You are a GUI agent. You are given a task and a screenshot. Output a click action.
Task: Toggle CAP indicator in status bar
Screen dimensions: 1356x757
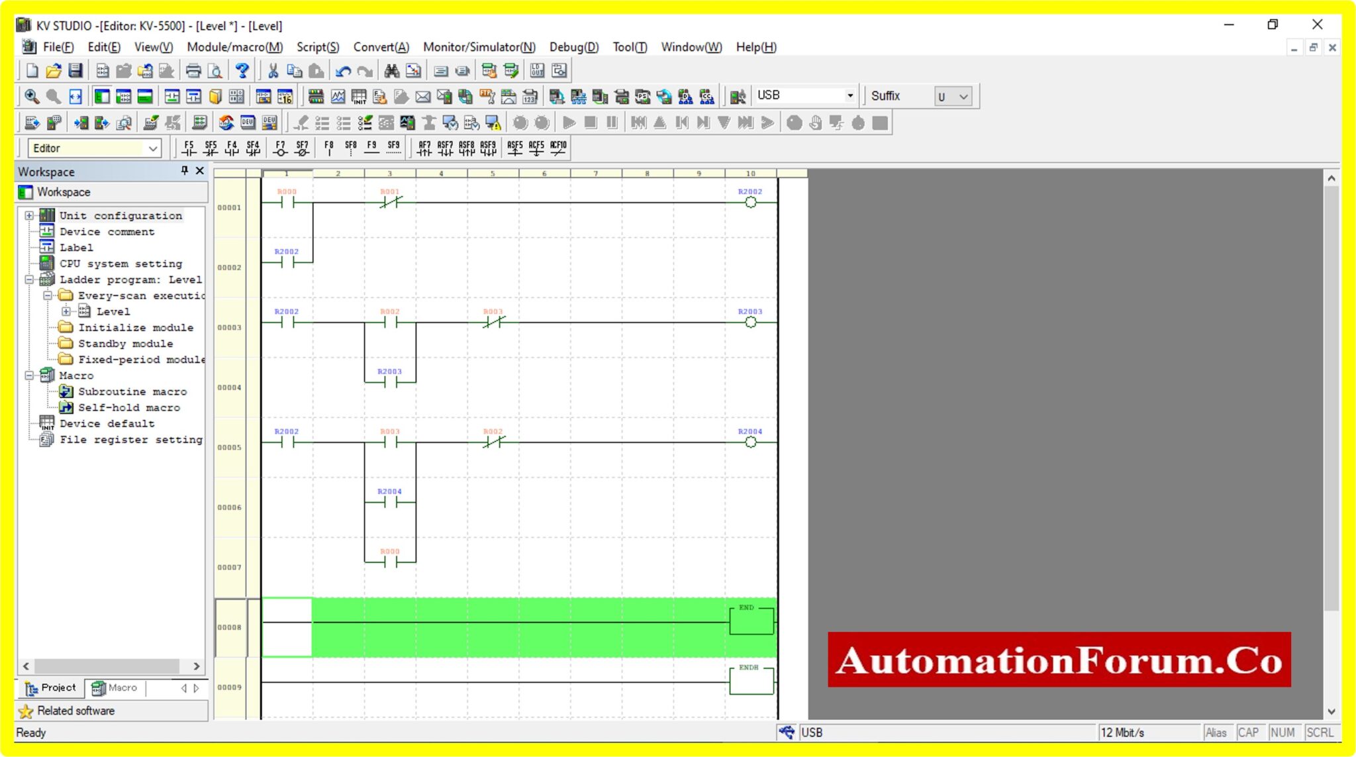1249,732
